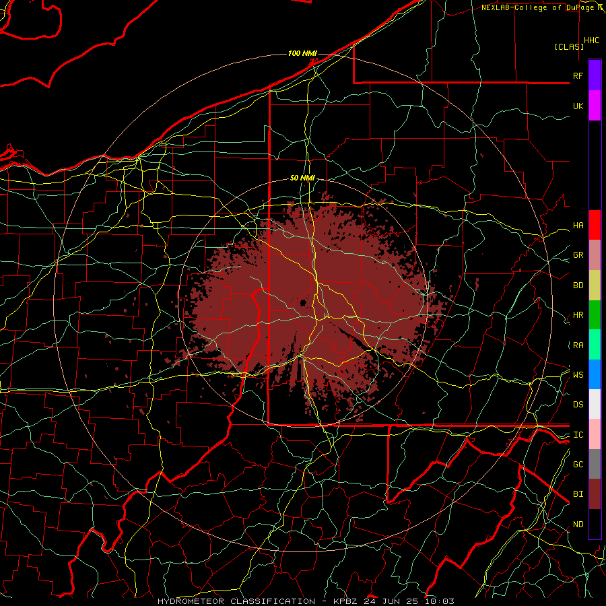Click the GC legend label
The image size is (606, 606).
click(578, 465)
